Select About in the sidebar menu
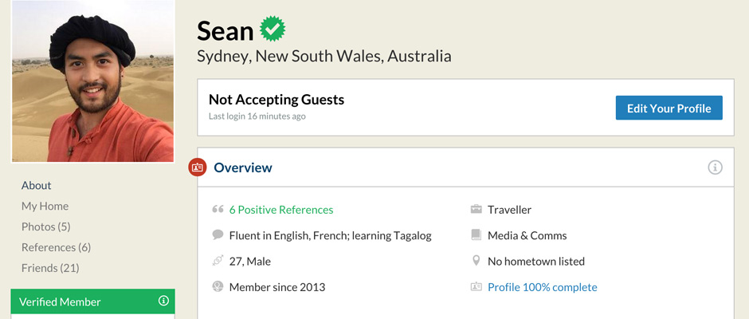749x319 pixels. coord(37,185)
